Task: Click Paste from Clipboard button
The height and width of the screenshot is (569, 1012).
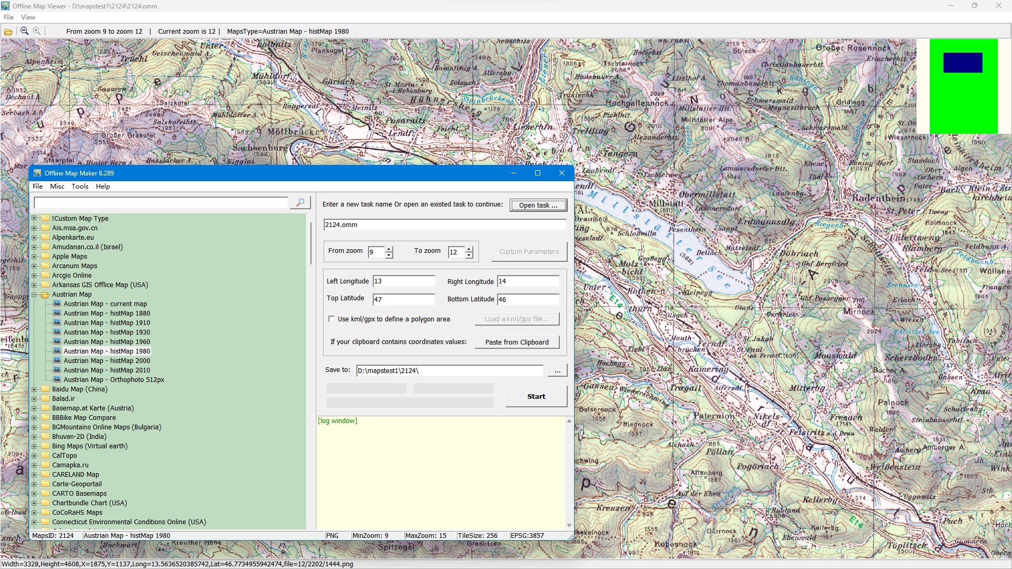Action: pyautogui.click(x=517, y=342)
